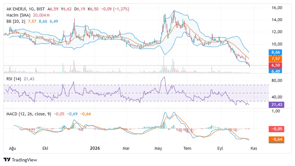Click the 10,00 price scale label
Image resolution: width=295 pixels, height=166 pixels.
(277, 44)
